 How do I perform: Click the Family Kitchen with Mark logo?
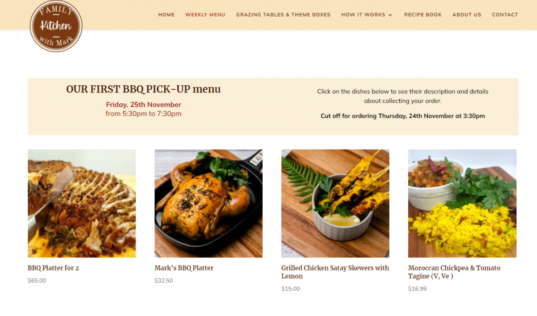click(56, 25)
